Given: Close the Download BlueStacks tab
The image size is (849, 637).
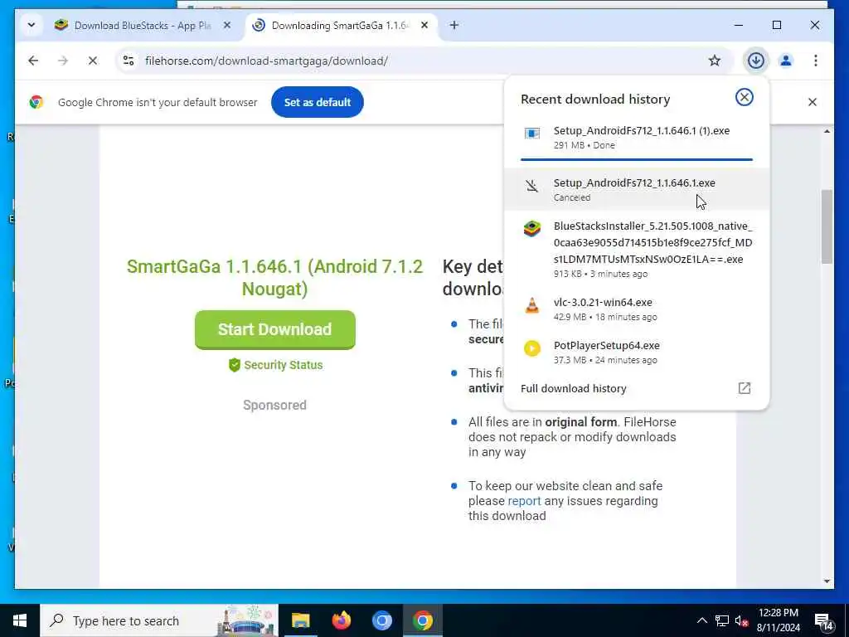Looking at the screenshot, I should click(227, 25).
